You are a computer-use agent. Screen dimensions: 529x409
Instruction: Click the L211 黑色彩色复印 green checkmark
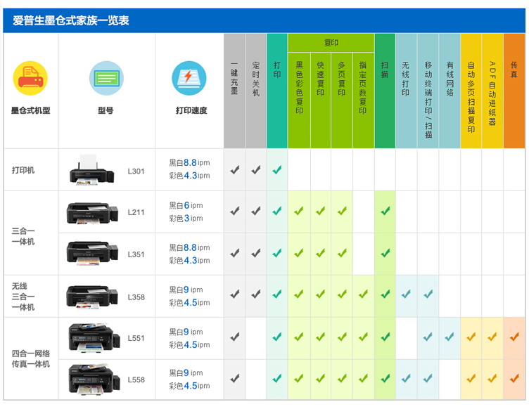click(x=298, y=211)
